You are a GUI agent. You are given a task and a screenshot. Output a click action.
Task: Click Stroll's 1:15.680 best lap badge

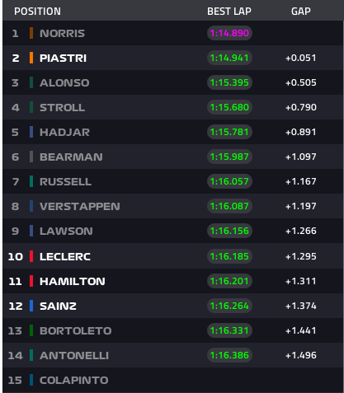(229, 107)
